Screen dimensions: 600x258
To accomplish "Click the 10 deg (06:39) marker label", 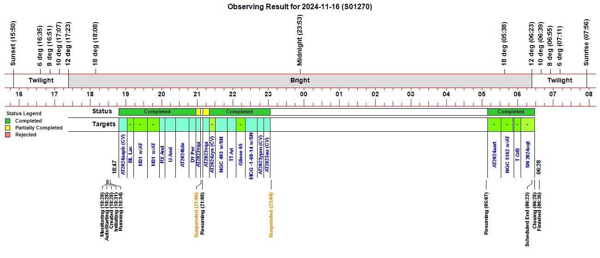I will coord(541,44).
